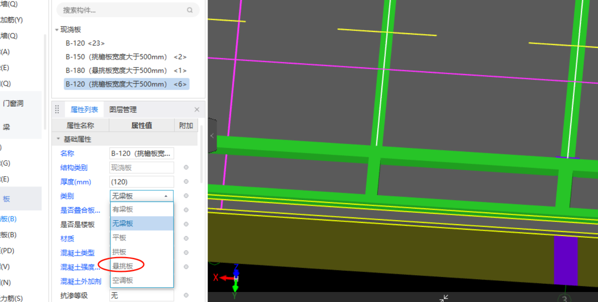Viewport: 598px width, 302px height.
Task: Click the search component input field
Action: click(x=128, y=10)
